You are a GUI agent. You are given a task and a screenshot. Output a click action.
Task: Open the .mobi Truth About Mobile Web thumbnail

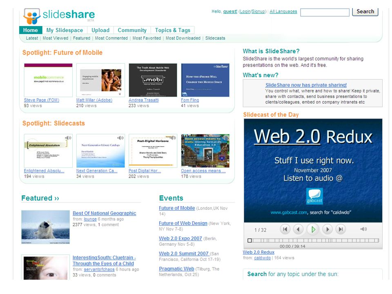pyautogui.click(x=153, y=80)
